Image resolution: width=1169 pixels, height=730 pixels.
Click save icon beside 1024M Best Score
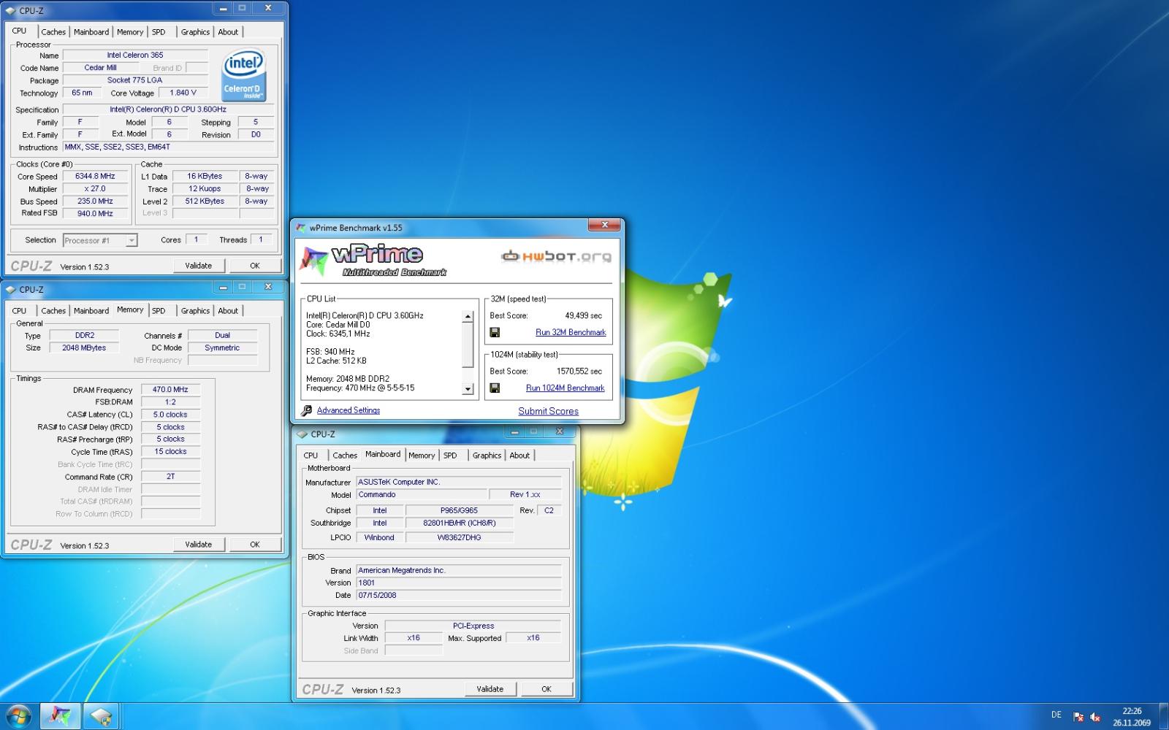[x=495, y=388]
